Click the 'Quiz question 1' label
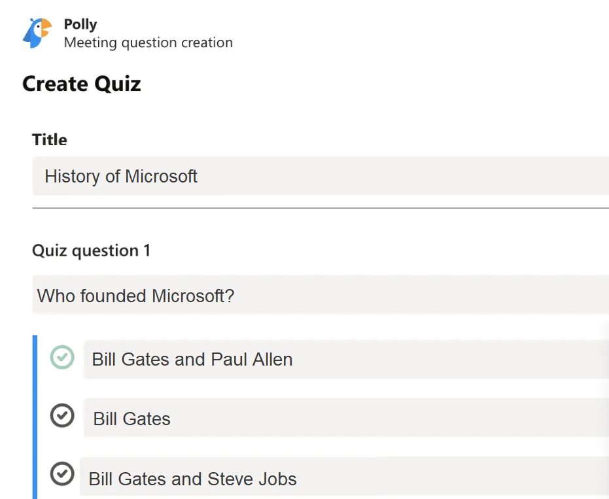Viewport: 609px width, 499px height. [92, 250]
